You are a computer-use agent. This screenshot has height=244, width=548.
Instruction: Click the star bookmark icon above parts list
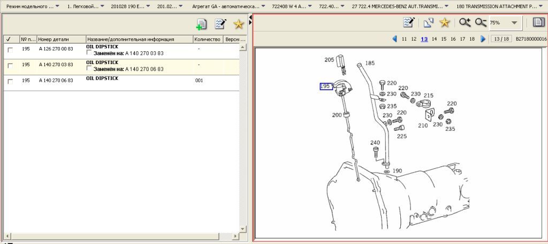239,24
